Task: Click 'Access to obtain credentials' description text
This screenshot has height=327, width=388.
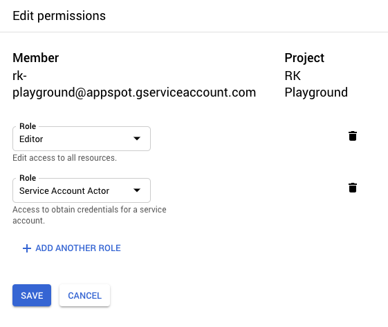Action: pyautogui.click(x=89, y=215)
